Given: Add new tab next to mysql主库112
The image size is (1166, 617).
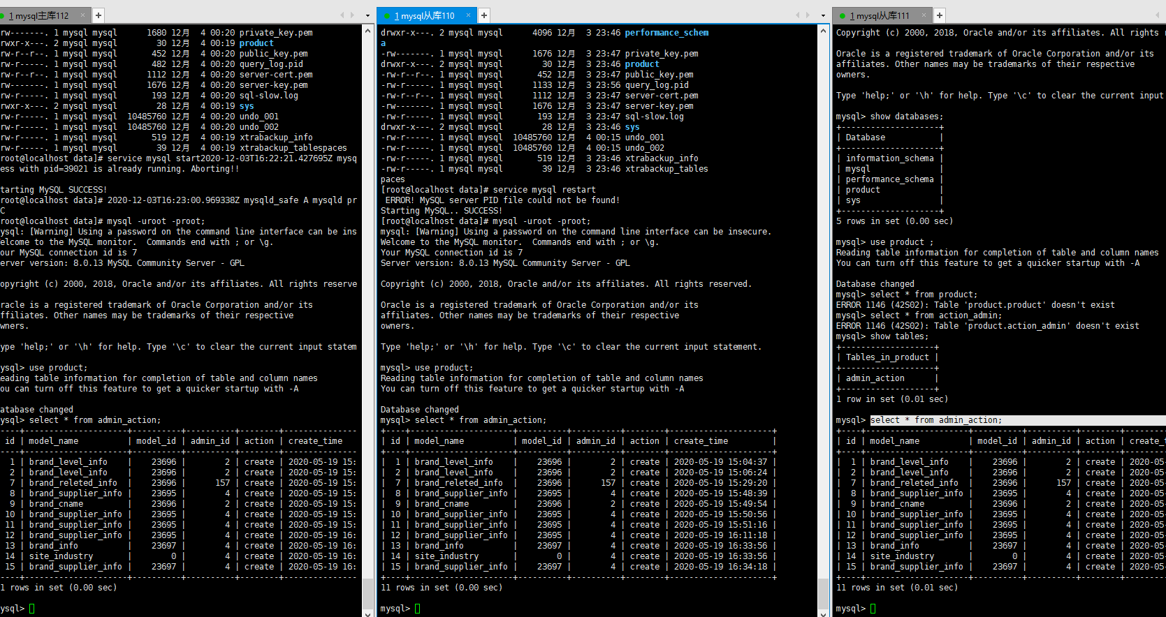Looking at the screenshot, I should 99,15.
